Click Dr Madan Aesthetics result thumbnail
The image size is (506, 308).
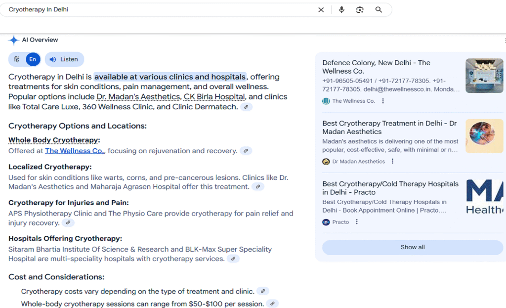tap(484, 136)
